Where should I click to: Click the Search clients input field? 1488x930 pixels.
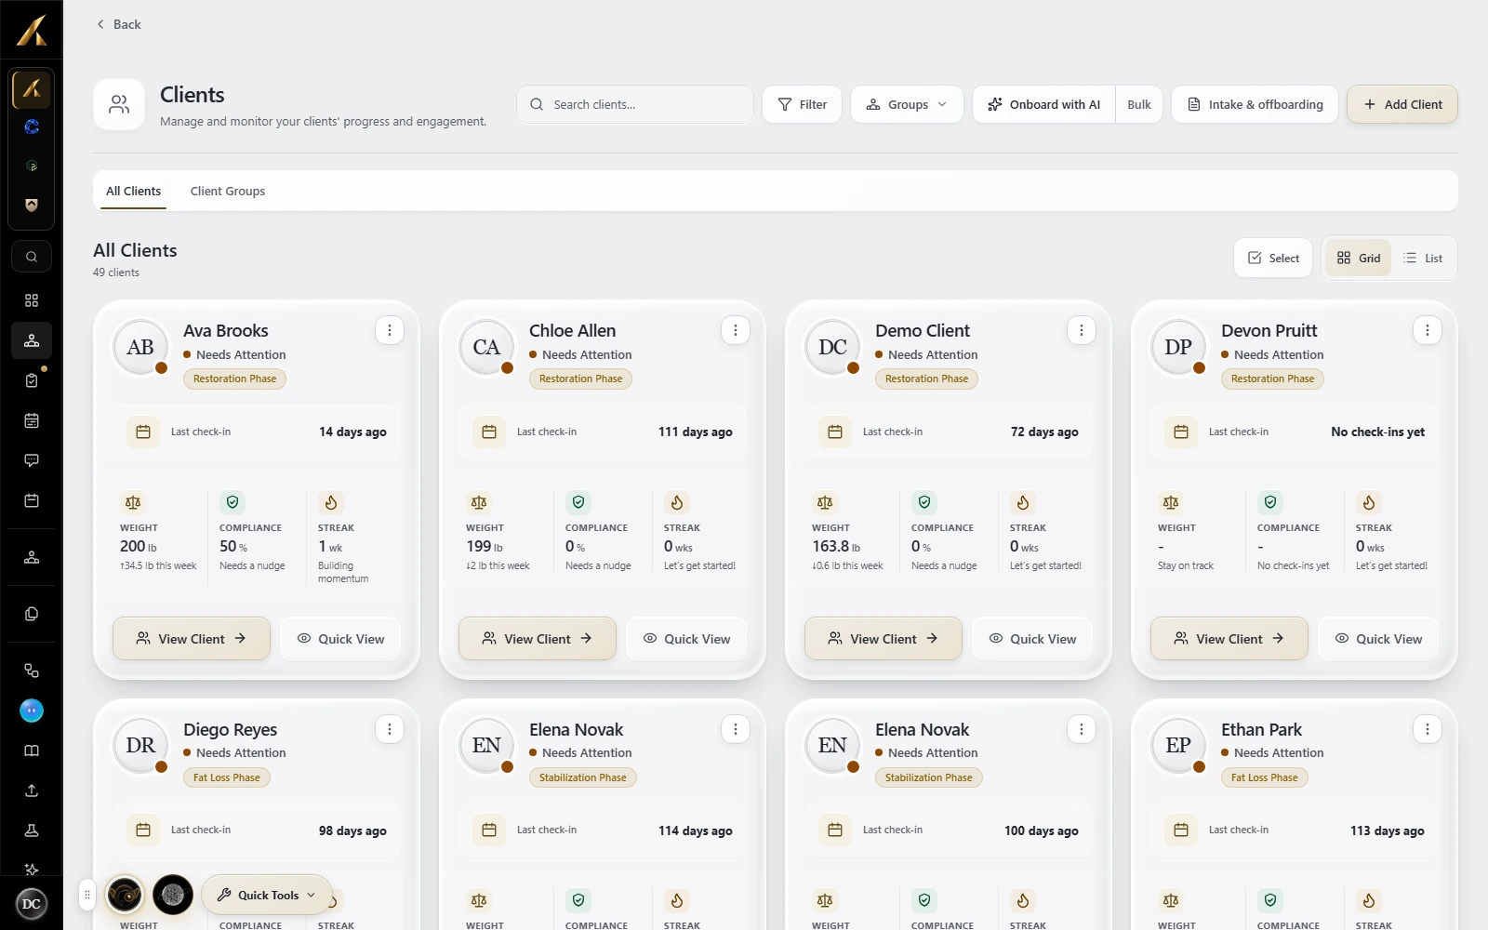coord(635,104)
